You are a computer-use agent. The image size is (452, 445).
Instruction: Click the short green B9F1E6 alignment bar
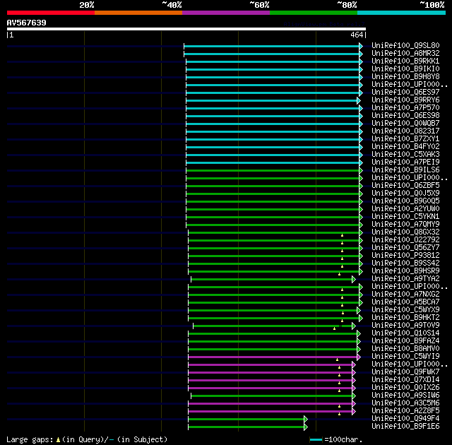[248, 427]
